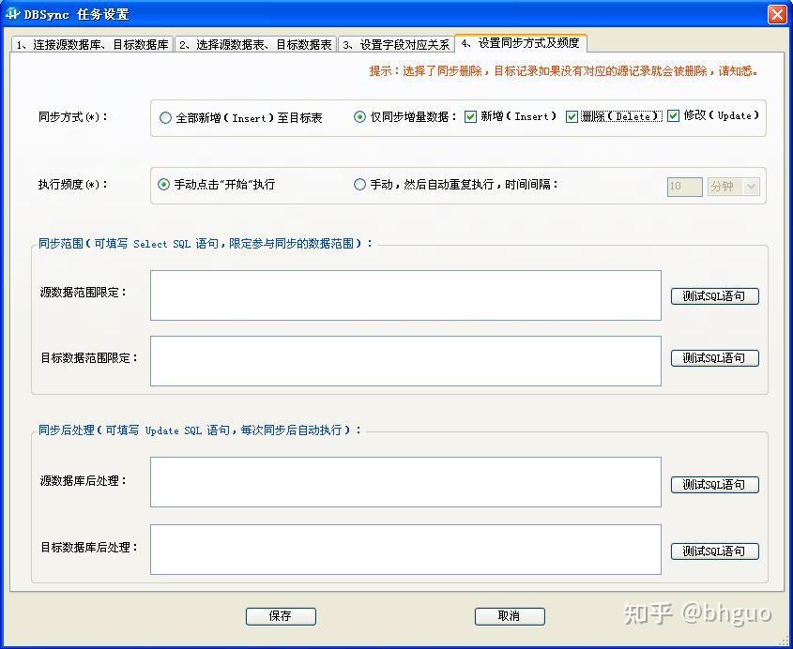Test the target data range SQL statement
Image resolution: width=793 pixels, height=649 pixels.
tap(714, 357)
